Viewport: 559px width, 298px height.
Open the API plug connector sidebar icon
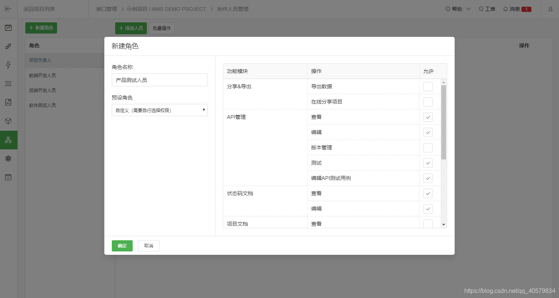point(8,46)
